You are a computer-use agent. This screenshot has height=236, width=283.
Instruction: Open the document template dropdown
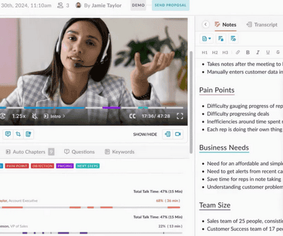206,39
